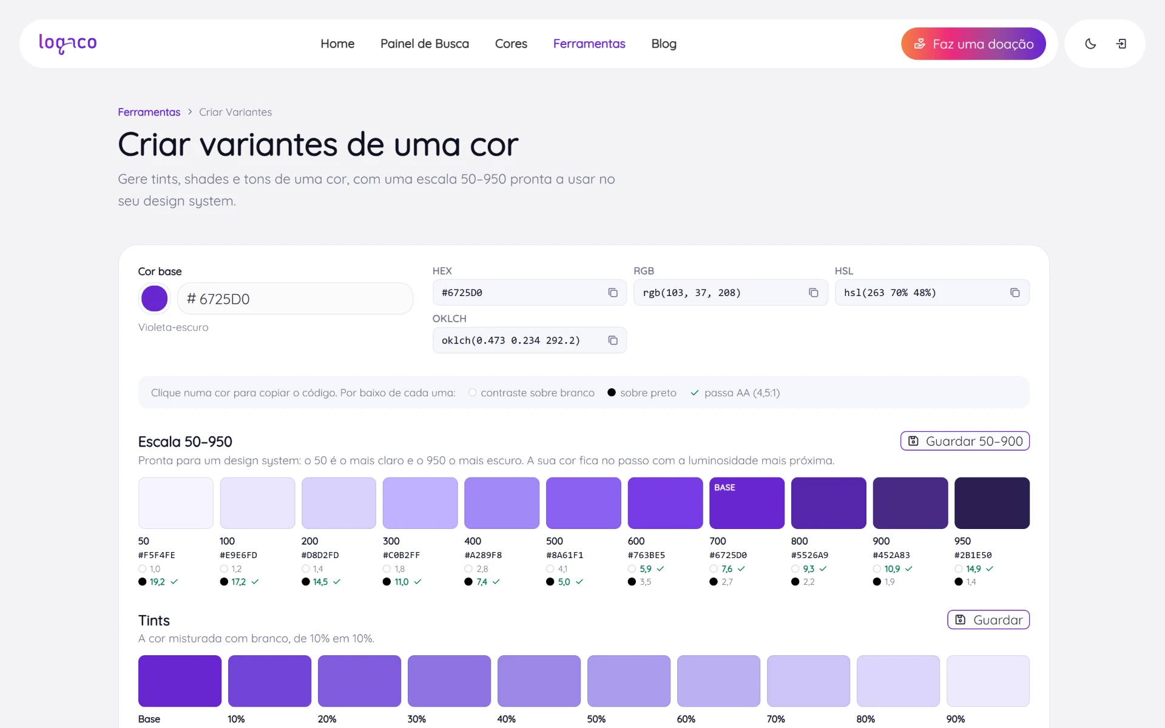Copy scale swatch 200 #D8D2FD
1165x728 pixels.
click(339, 503)
